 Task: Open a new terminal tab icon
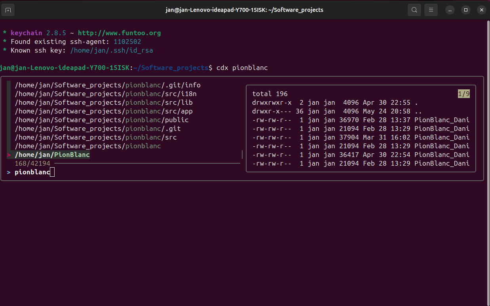pos(8,10)
